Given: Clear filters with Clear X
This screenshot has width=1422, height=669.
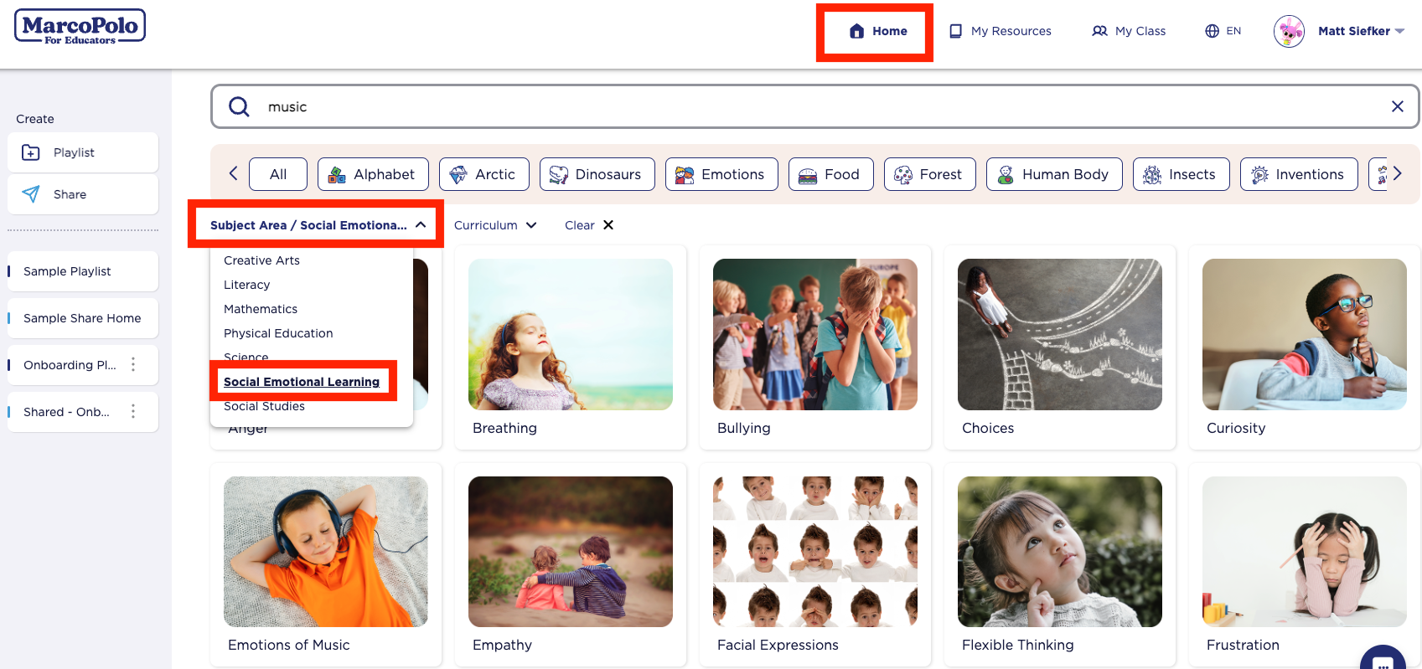Looking at the screenshot, I should pyautogui.click(x=589, y=225).
